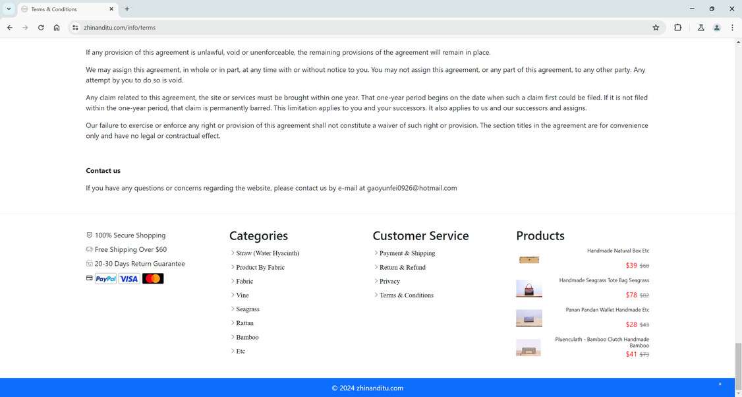Click the Handmade Seagrass Tote Bag thumbnail
This screenshot has height=397, width=742.
click(528, 289)
